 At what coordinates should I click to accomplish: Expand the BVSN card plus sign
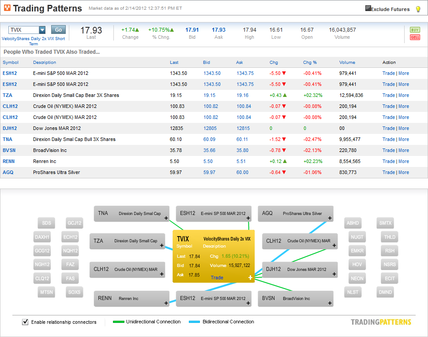tap(330, 303)
